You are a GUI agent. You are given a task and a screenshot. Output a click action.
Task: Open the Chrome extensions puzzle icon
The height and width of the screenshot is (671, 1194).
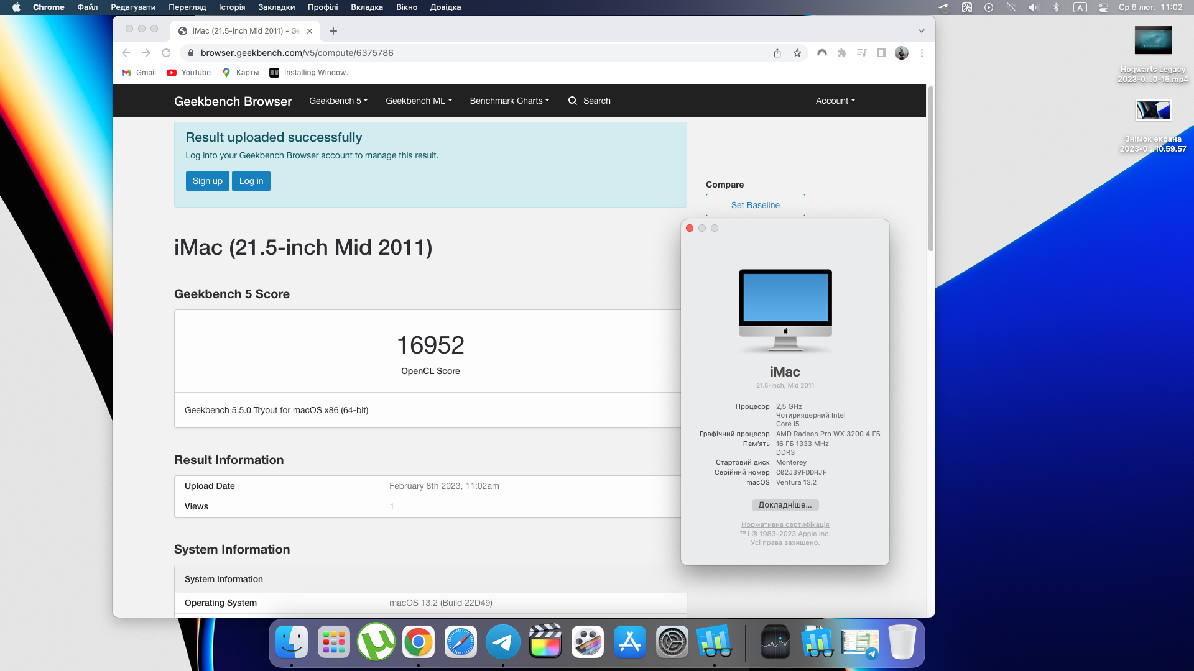(x=842, y=53)
